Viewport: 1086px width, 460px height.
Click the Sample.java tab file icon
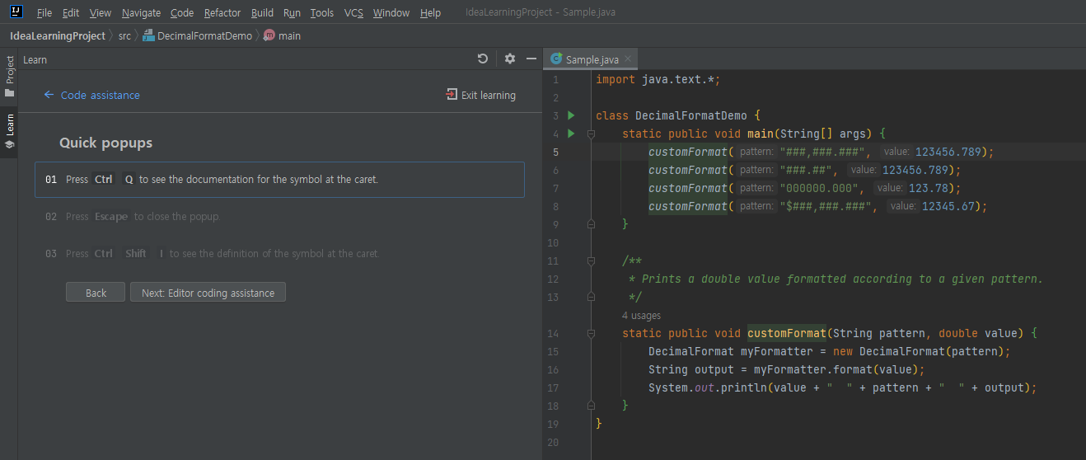coord(556,59)
